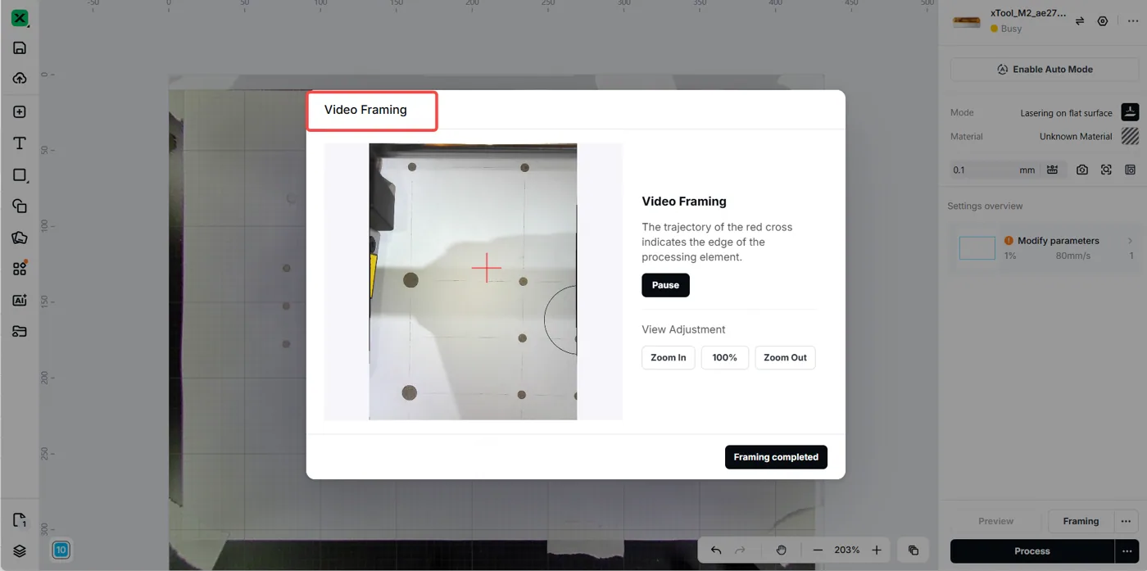Viewport: 1147px width, 571px height.
Task: Select the Text tool in left sidebar
Action: [x=20, y=143]
